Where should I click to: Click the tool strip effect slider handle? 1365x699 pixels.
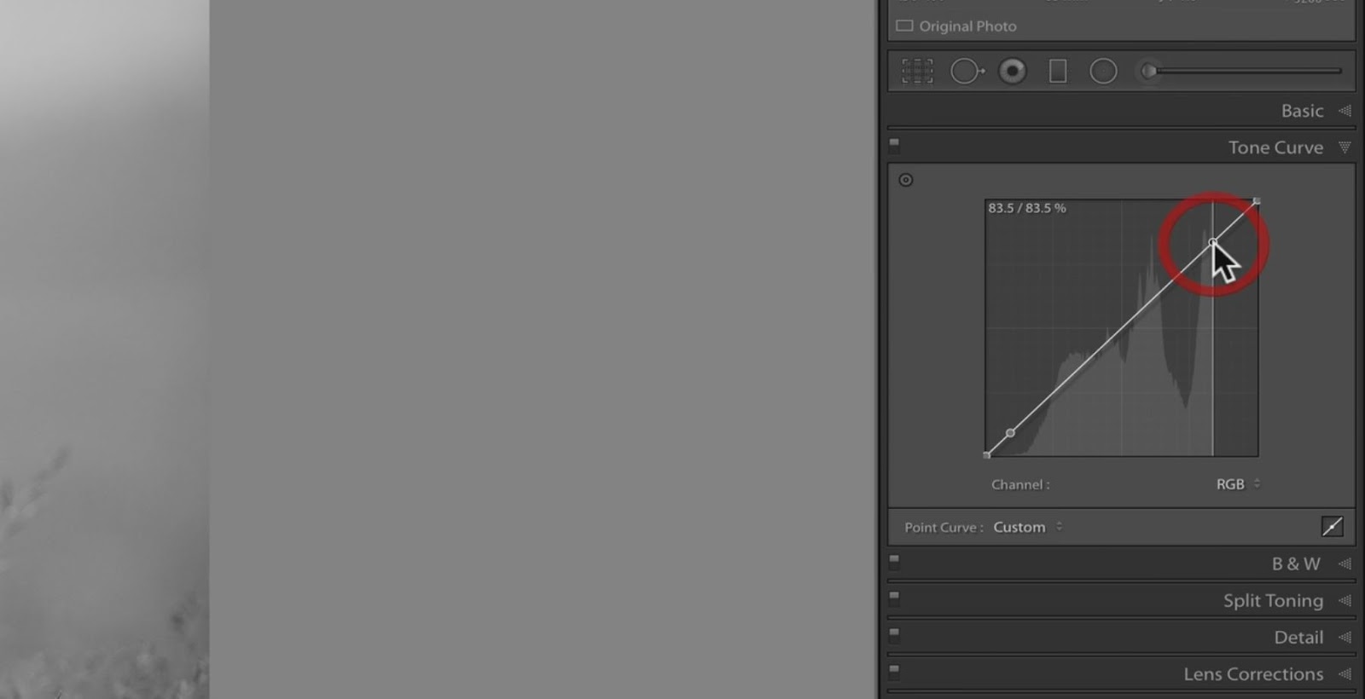click(1149, 71)
